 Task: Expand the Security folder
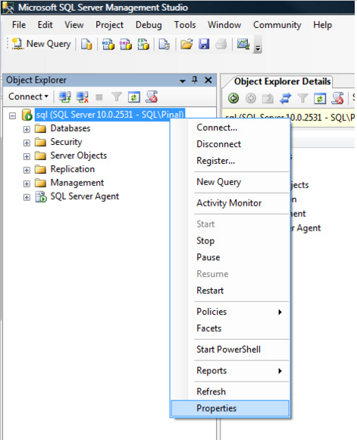27,143
